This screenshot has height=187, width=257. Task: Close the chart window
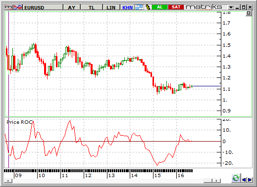(x=250, y=7)
